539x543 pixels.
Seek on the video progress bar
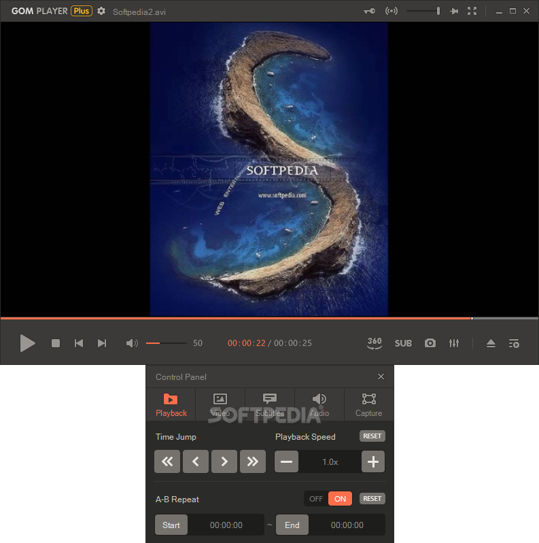pos(269,318)
